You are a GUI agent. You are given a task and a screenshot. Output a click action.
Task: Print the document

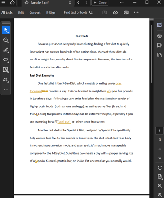pyautogui.click(x=126, y=13)
